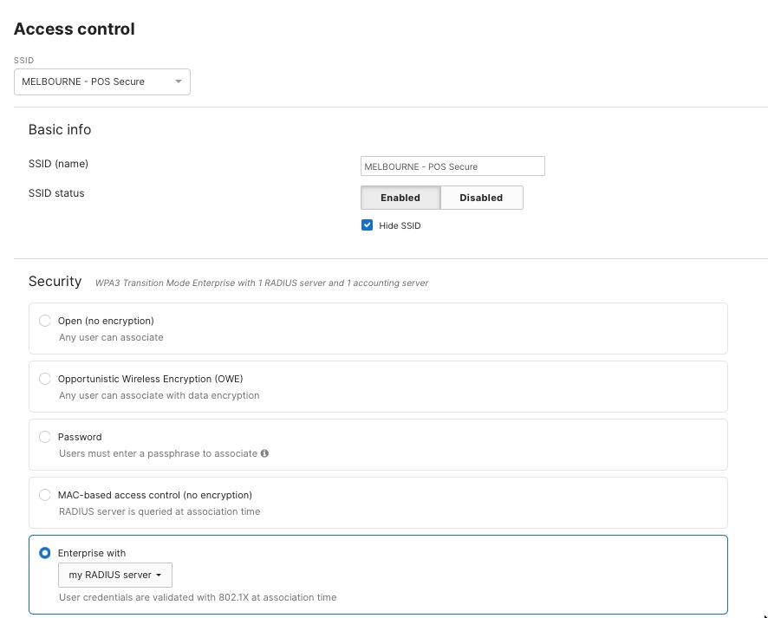The image size is (768, 618).
Task: Select the my RADIUS server option
Action: pos(114,575)
